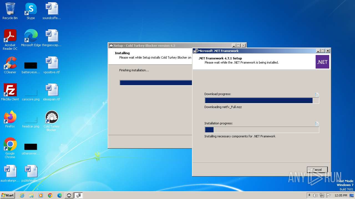The image size is (355, 199).
Task: Click the .NET installation progress bar
Action: click(262, 130)
